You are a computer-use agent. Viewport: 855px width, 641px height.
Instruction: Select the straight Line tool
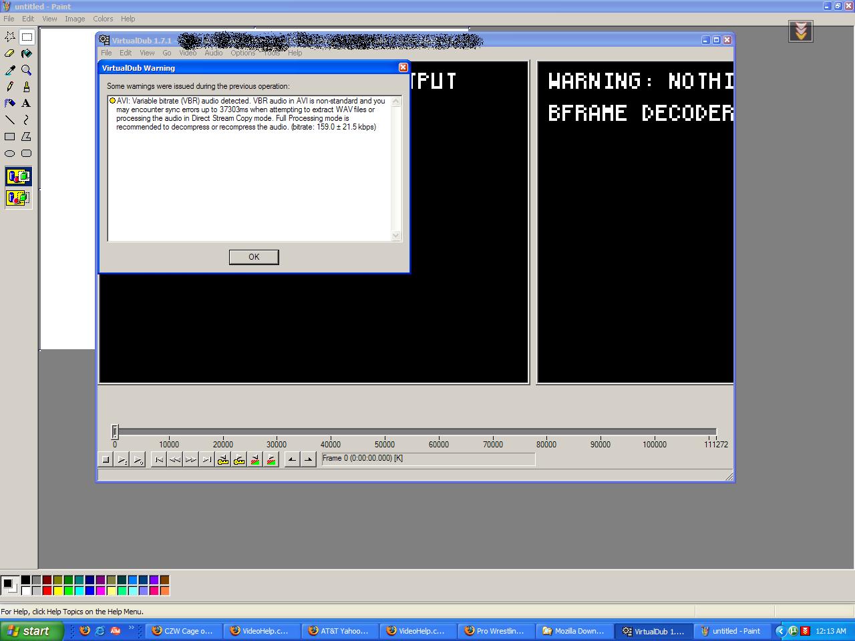tap(10, 120)
